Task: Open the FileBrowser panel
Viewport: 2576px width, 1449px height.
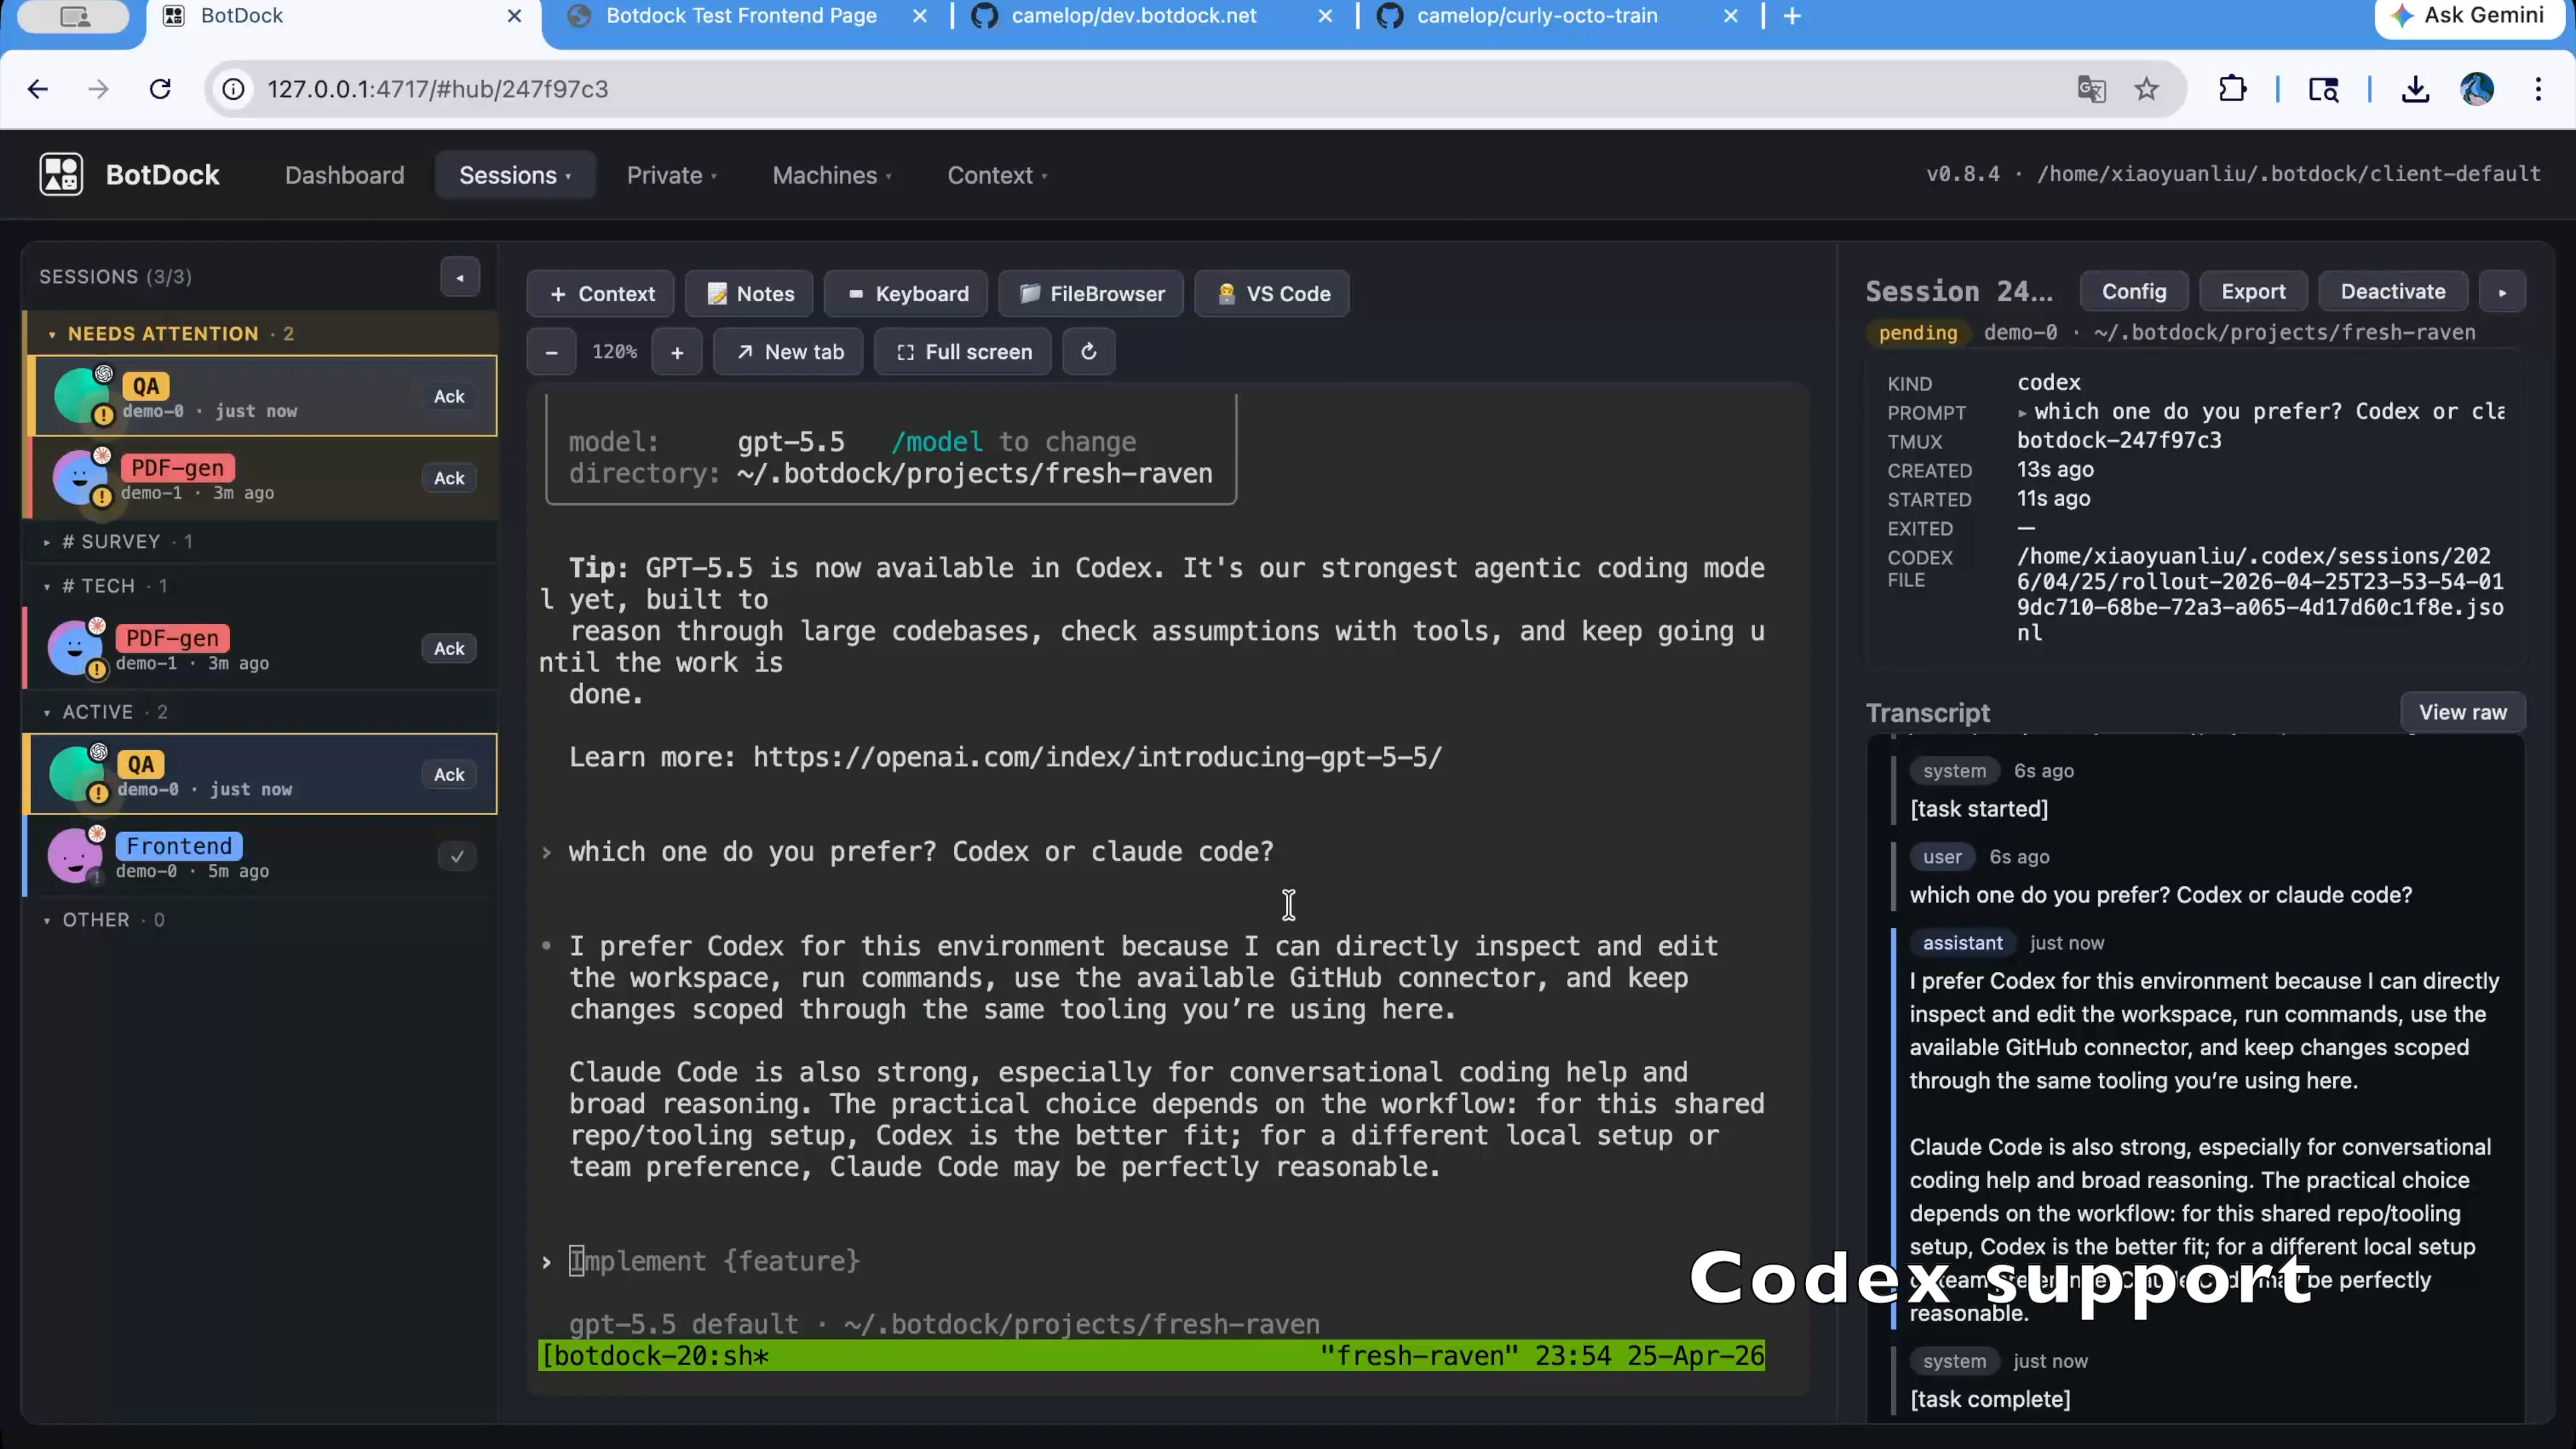Action: click(1090, 293)
